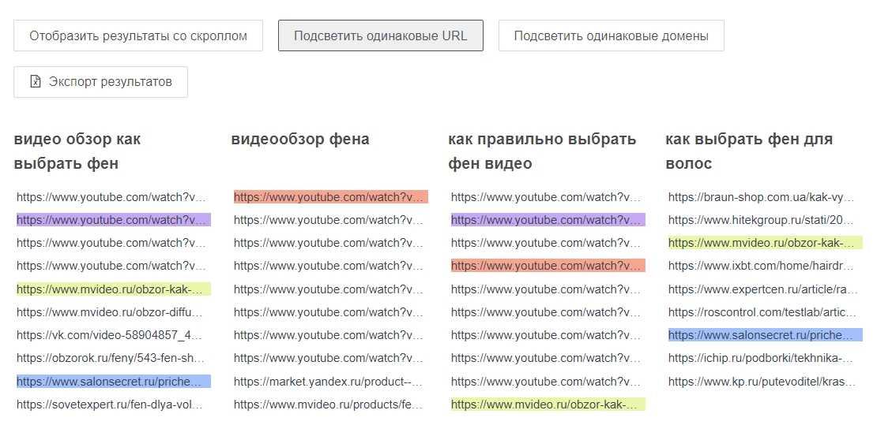Open the market.yandex.ru product link
The image size is (892, 425).
coord(328,382)
